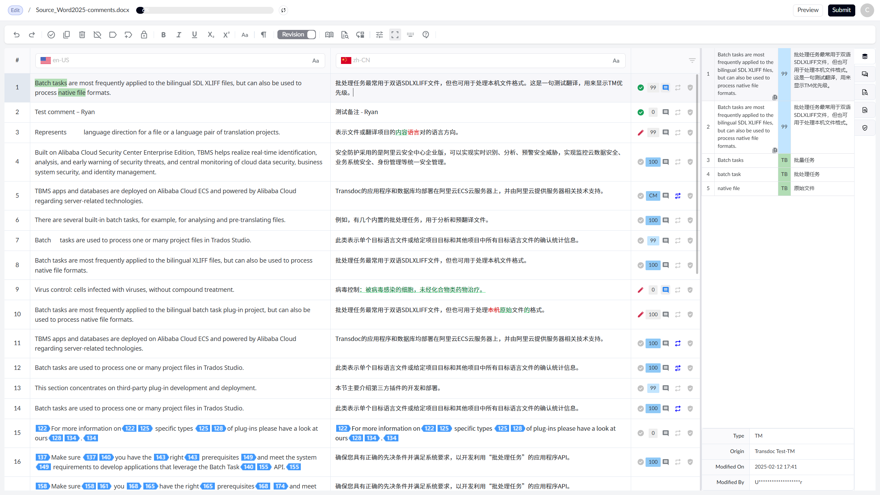This screenshot has height=495, width=880.
Task: Toggle confirm checkmark on segment 6
Action: pyautogui.click(x=640, y=220)
